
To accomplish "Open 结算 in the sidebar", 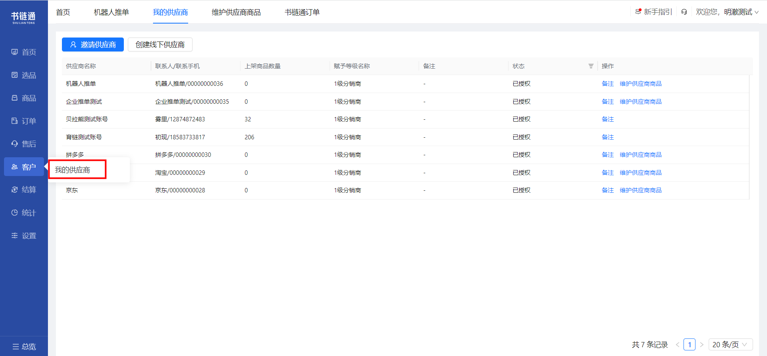I will pyautogui.click(x=24, y=190).
